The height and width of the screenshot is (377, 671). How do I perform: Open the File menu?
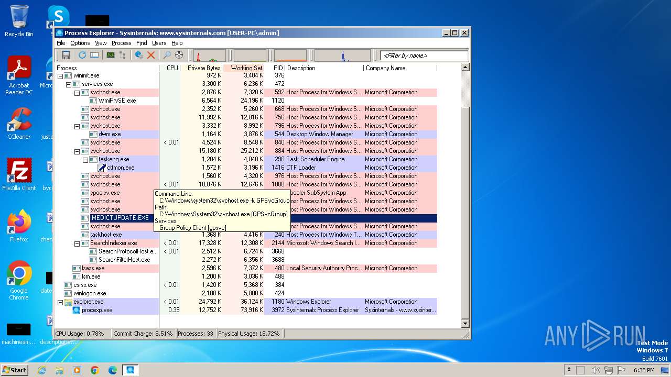[x=61, y=43]
